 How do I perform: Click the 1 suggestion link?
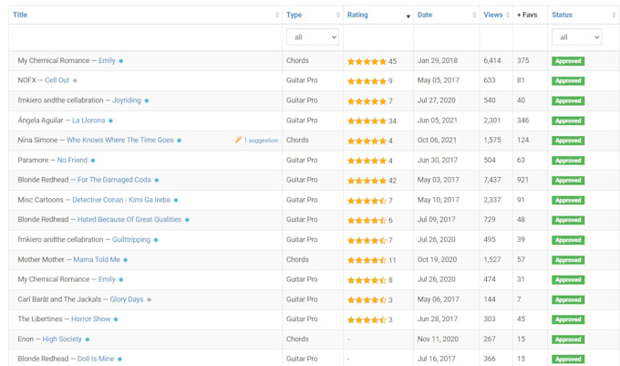261,141
